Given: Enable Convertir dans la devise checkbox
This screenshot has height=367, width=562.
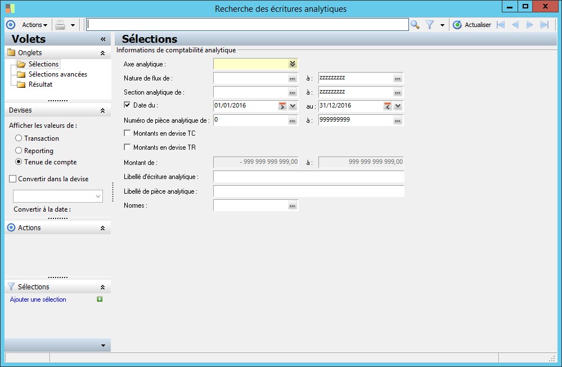Looking at the screenshot, I should 13,178.
